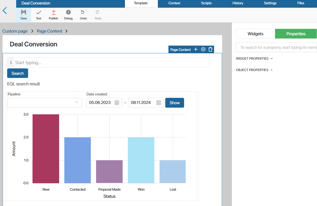Click the EQL search result text

(23, 84)
